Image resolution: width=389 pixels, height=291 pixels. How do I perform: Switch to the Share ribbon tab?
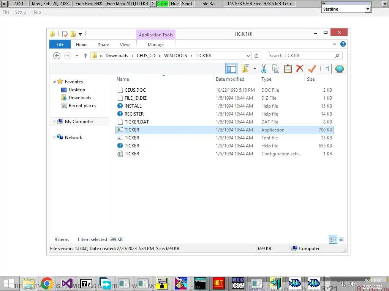(x=103, y=45)
